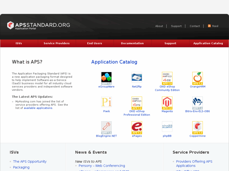Image resolution: width=229 pixels, height=171 pixels.
Task: Open the Magento text link
Action: [167, 111]
